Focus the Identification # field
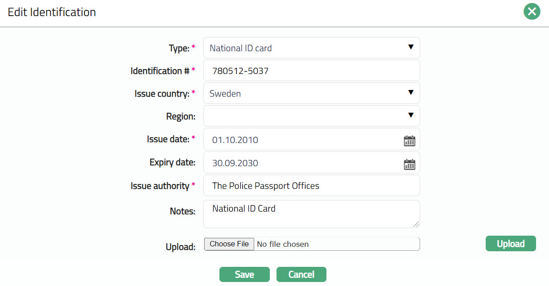Screen dimensions: 549x286 pos(311,70)
